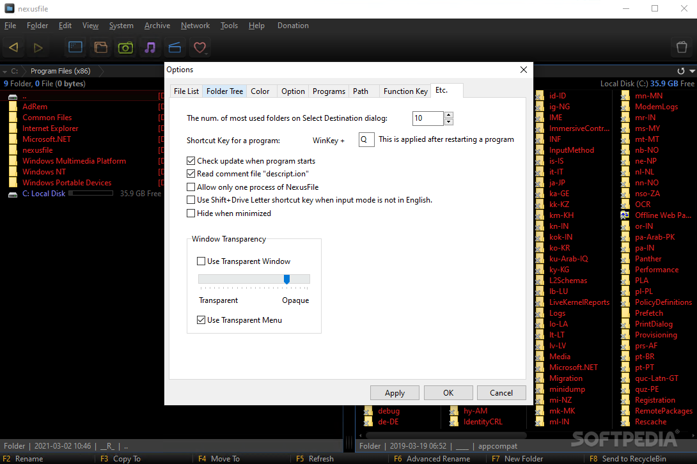
Task: Click the Panther folder icon
Action: tap(625, 259)
